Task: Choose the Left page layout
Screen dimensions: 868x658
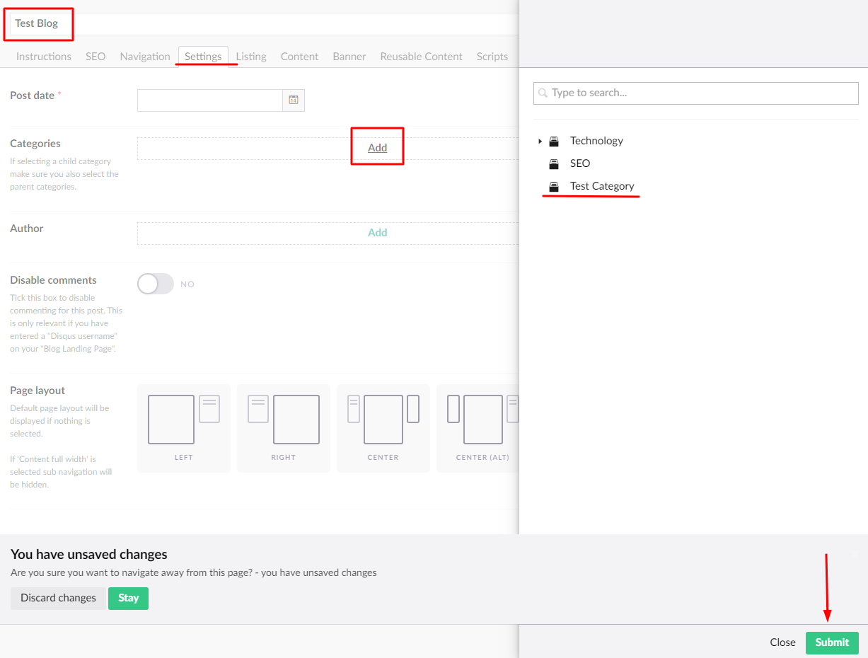Action: point(184,428)
